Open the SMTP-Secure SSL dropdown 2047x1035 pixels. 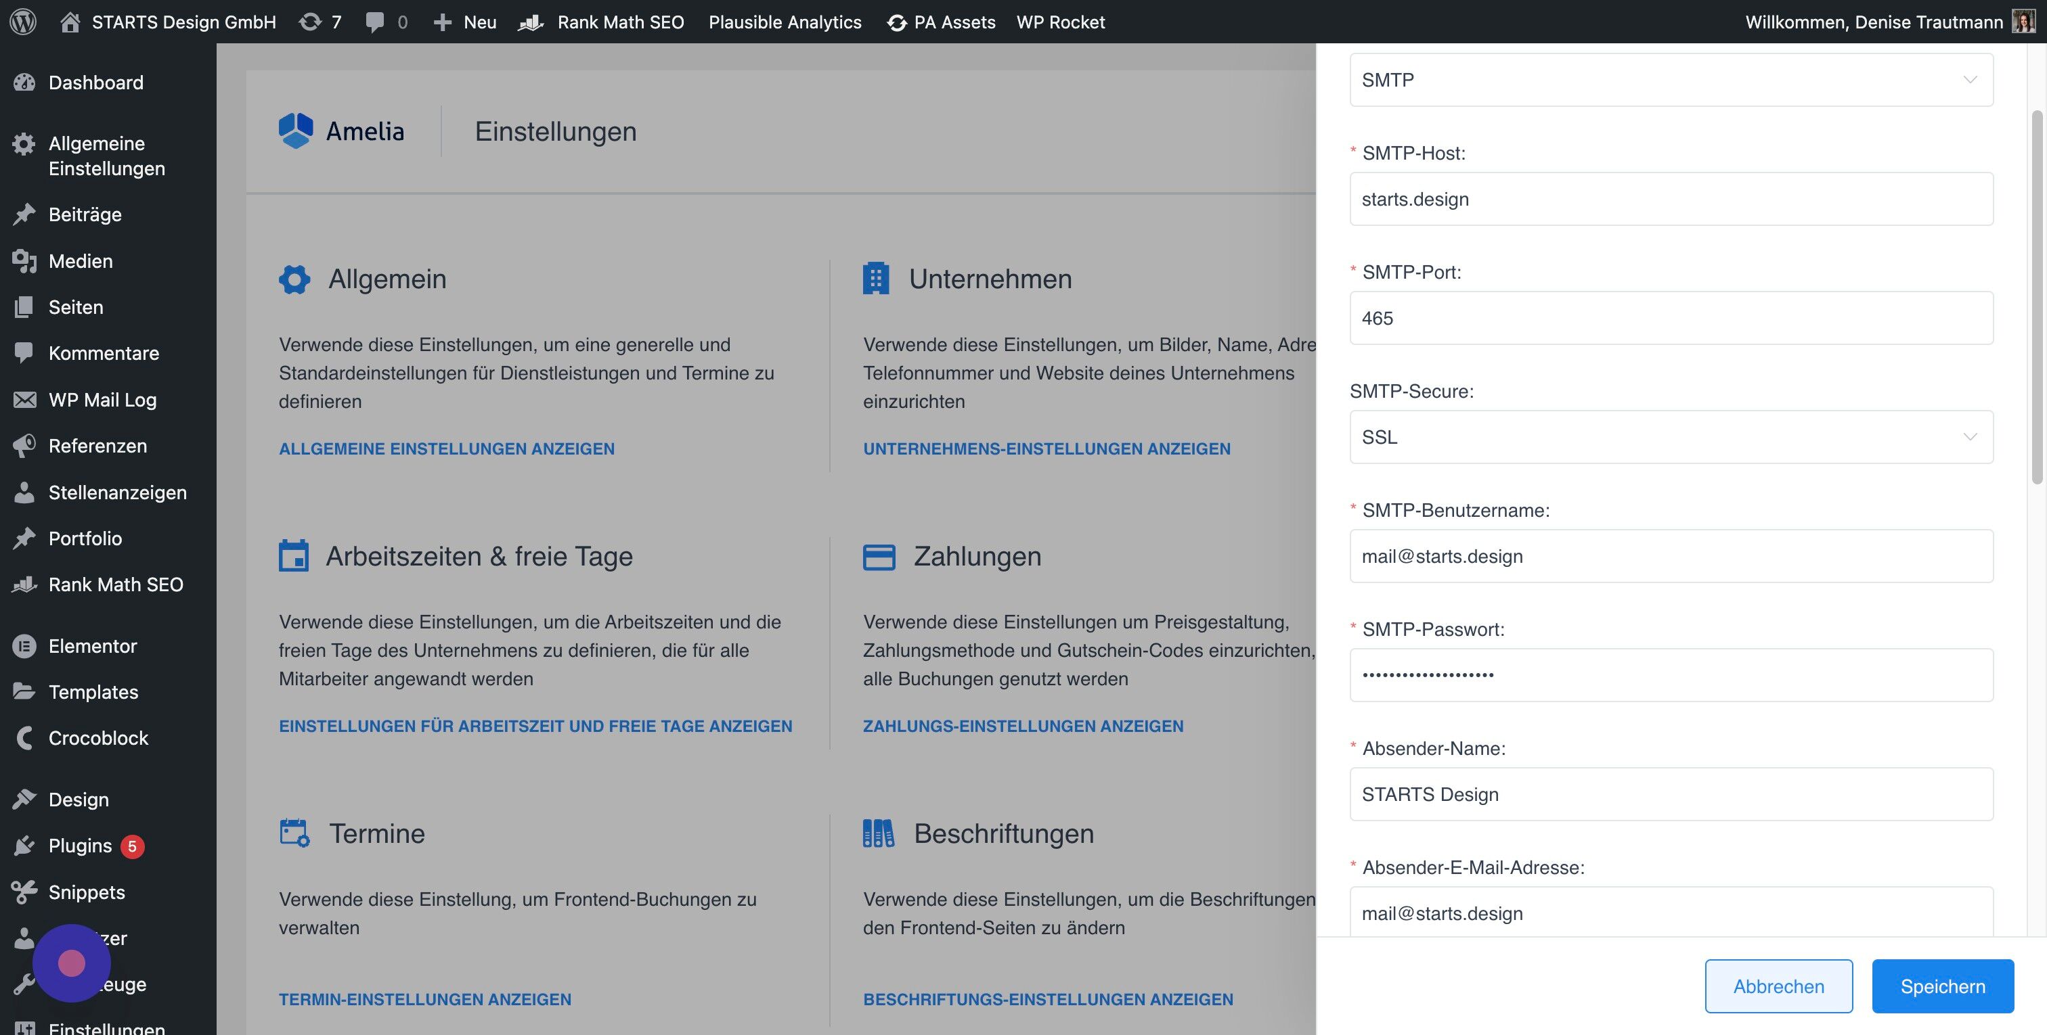pos(1671,437)
